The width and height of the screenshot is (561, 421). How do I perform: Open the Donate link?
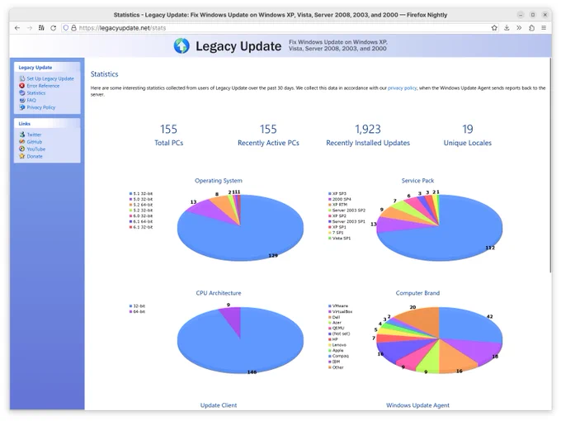click(x=35, y=156)
